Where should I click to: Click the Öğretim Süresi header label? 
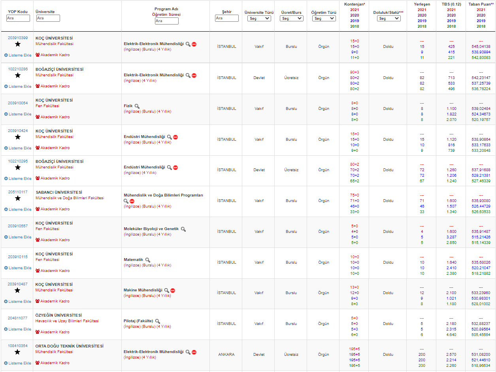[166, 15]
